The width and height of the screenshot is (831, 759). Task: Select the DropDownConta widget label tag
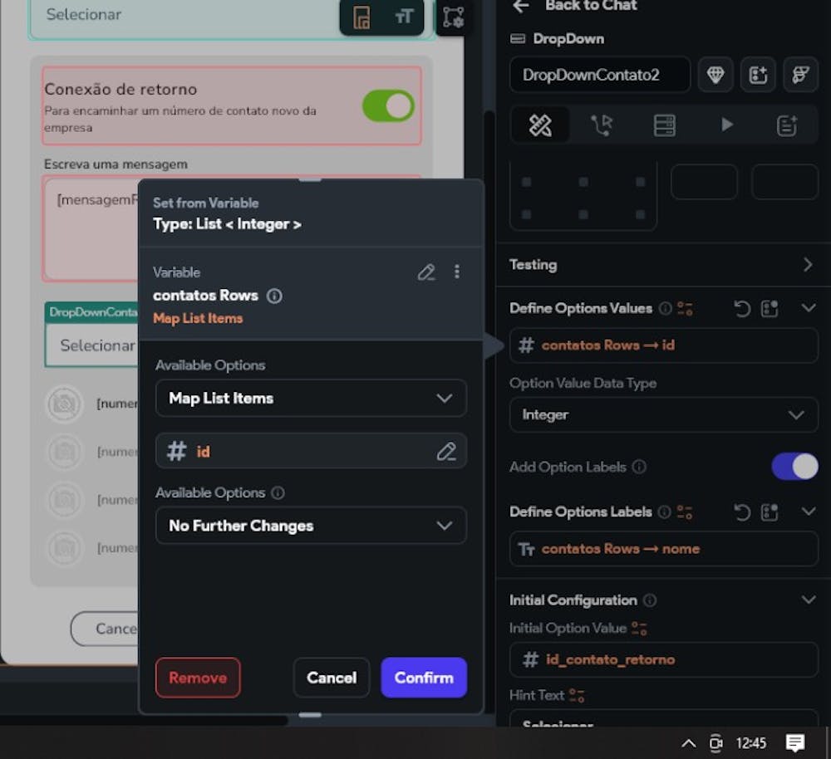(91, 312)
